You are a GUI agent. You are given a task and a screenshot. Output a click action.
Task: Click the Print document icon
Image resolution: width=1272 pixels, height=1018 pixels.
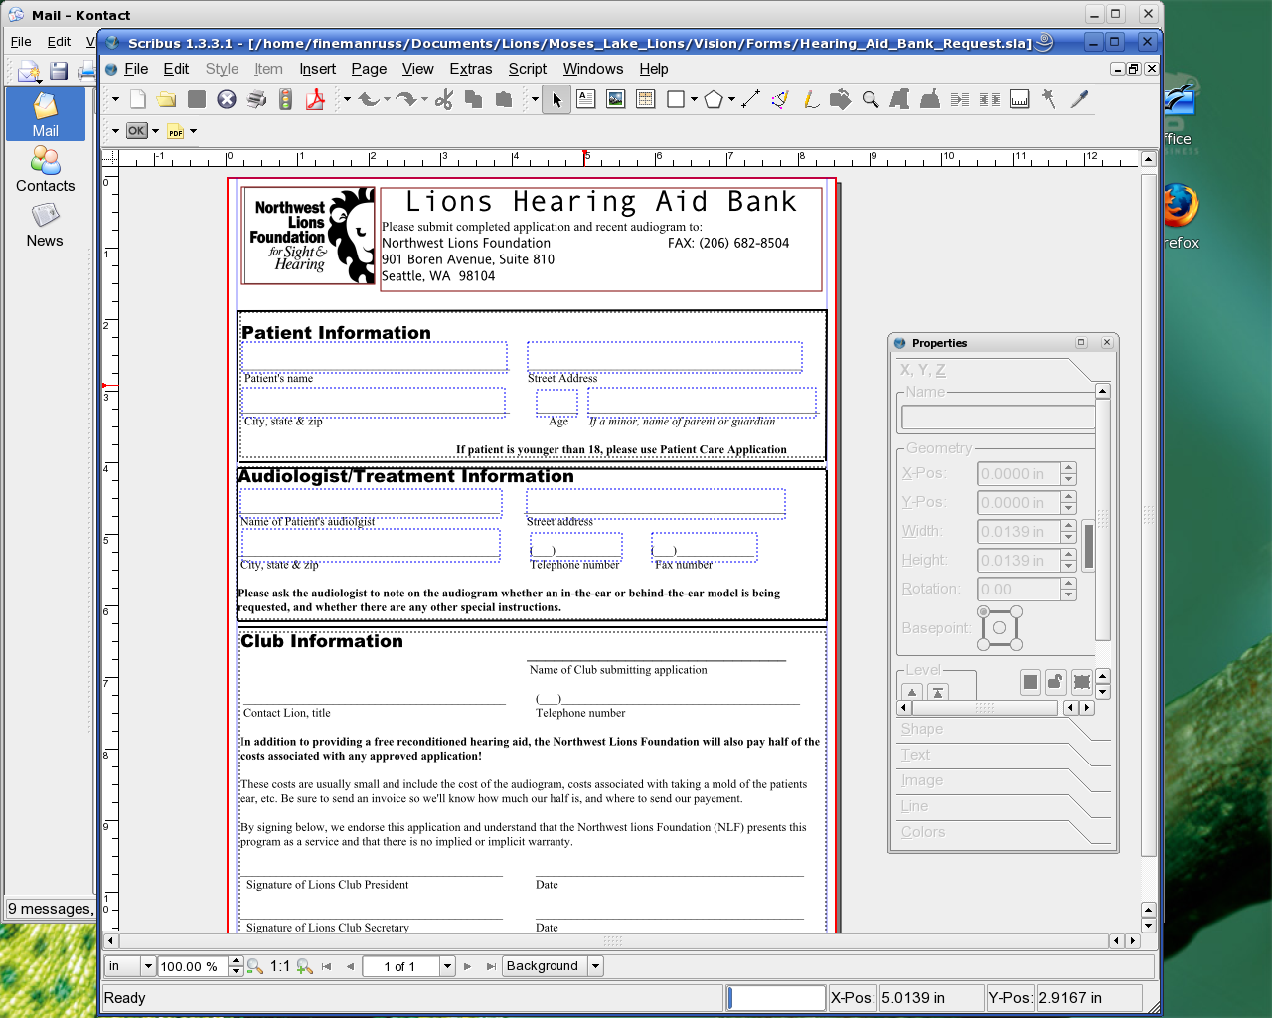[x=256, y=99]
